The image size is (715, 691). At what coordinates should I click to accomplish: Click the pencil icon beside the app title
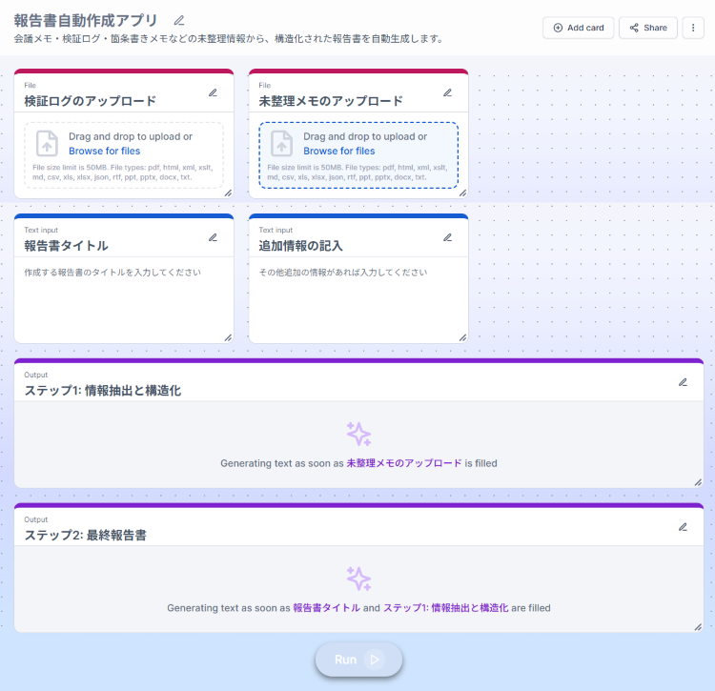pos(179,20)
